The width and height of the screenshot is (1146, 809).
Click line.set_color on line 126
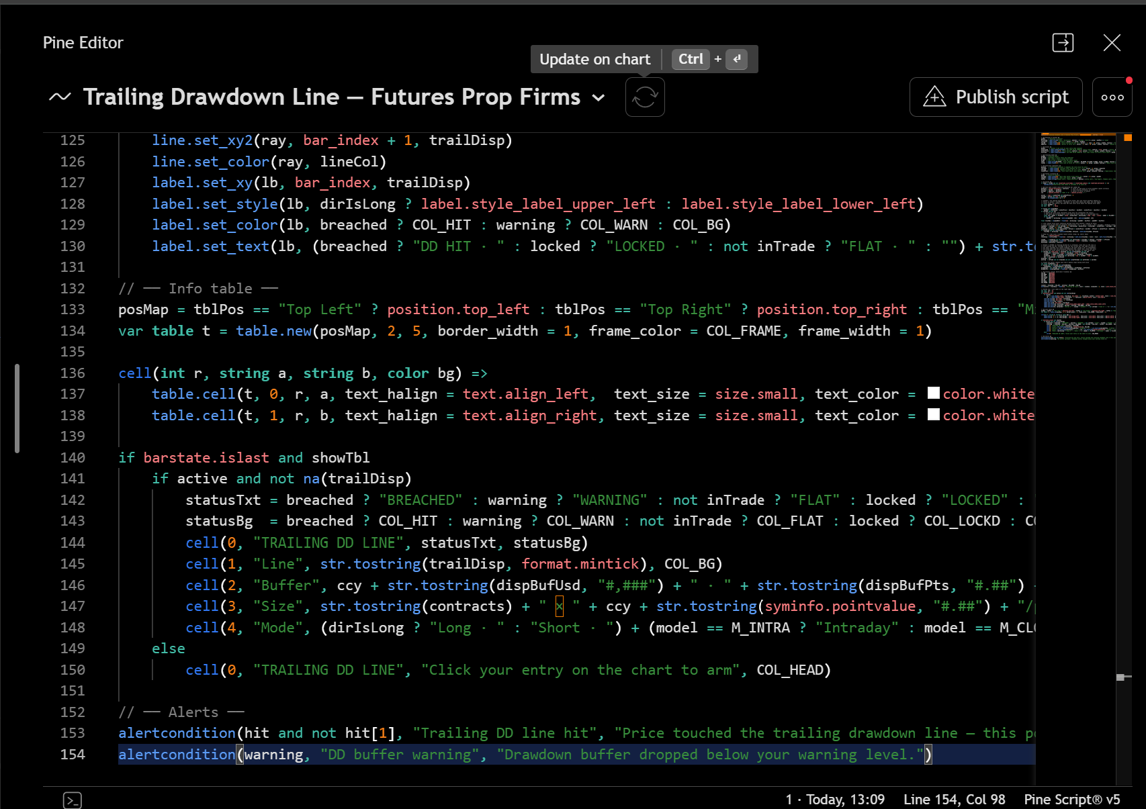pos(211,162)
